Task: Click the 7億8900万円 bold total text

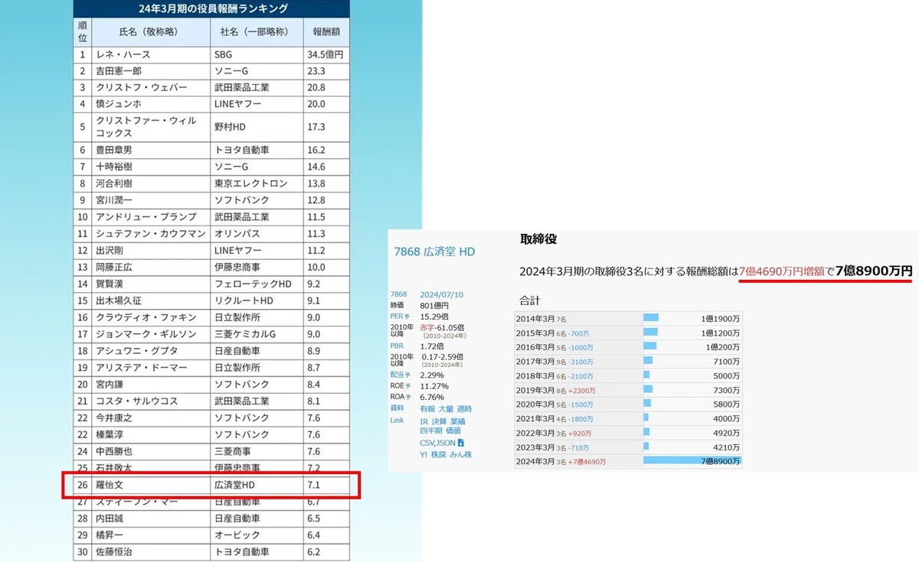Action: coord(874,271)
